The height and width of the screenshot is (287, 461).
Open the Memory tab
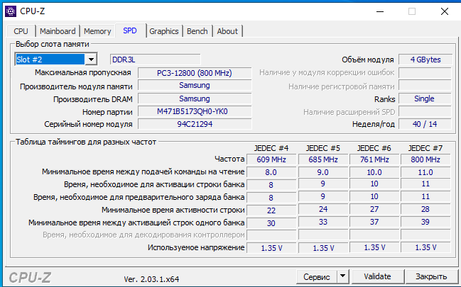tap(97, 31)
